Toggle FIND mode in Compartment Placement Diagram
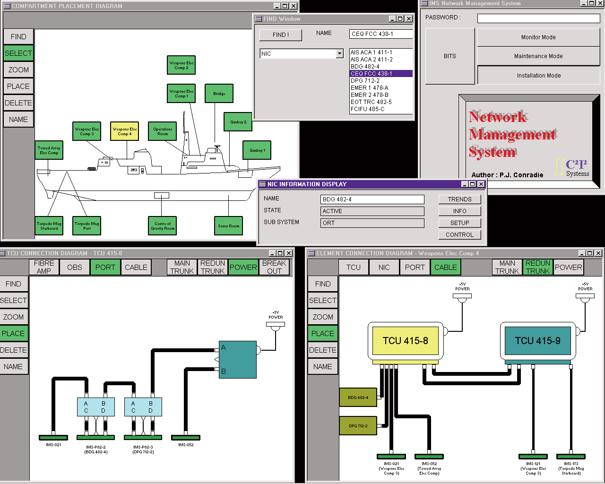Screen dimensions: 605x484 point(18,37)
